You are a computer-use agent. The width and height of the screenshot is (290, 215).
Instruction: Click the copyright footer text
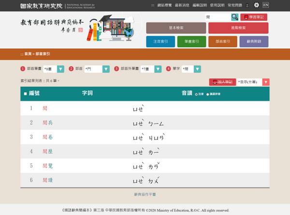pyautogui.click(x=145, y=210)
